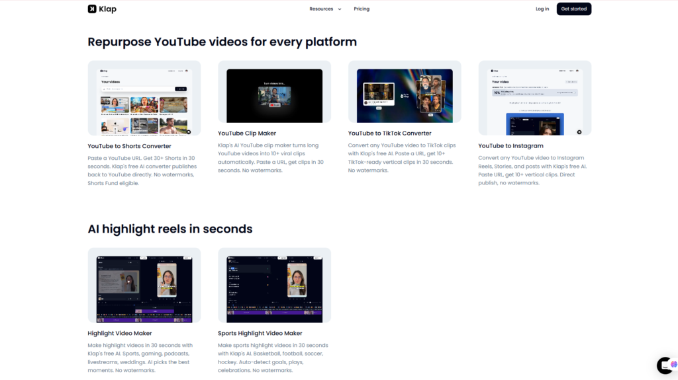The image size is (678, 380).
Task: Click the 'Make sports highlight videos' description
Action: tap(273, 358)
